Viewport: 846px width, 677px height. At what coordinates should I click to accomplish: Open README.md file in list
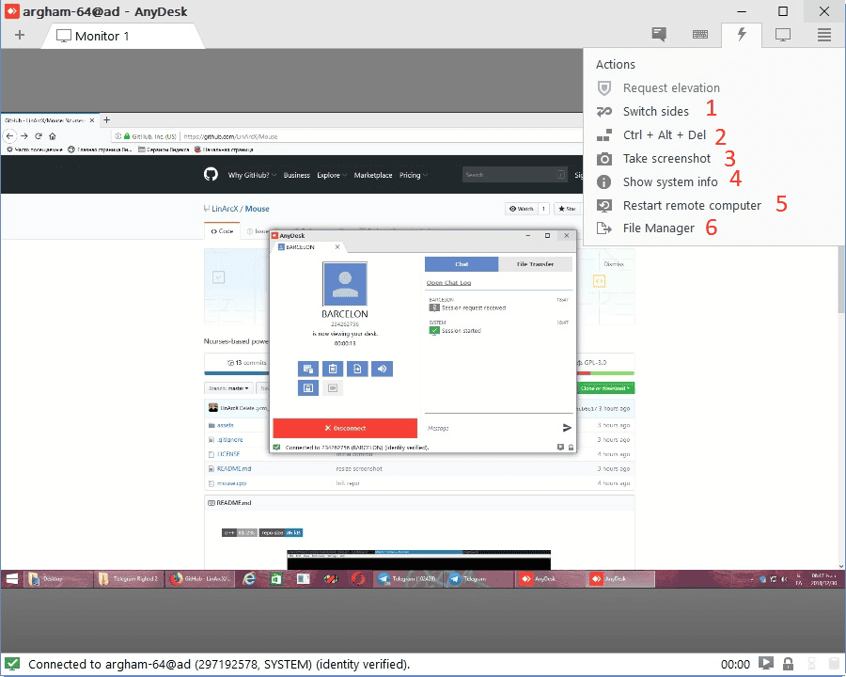234,468
